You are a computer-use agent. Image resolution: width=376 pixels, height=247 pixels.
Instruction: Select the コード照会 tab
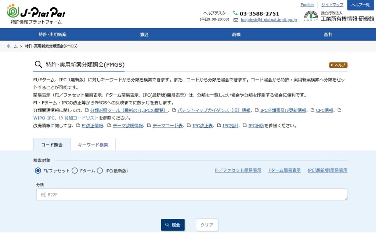(52, 145)
